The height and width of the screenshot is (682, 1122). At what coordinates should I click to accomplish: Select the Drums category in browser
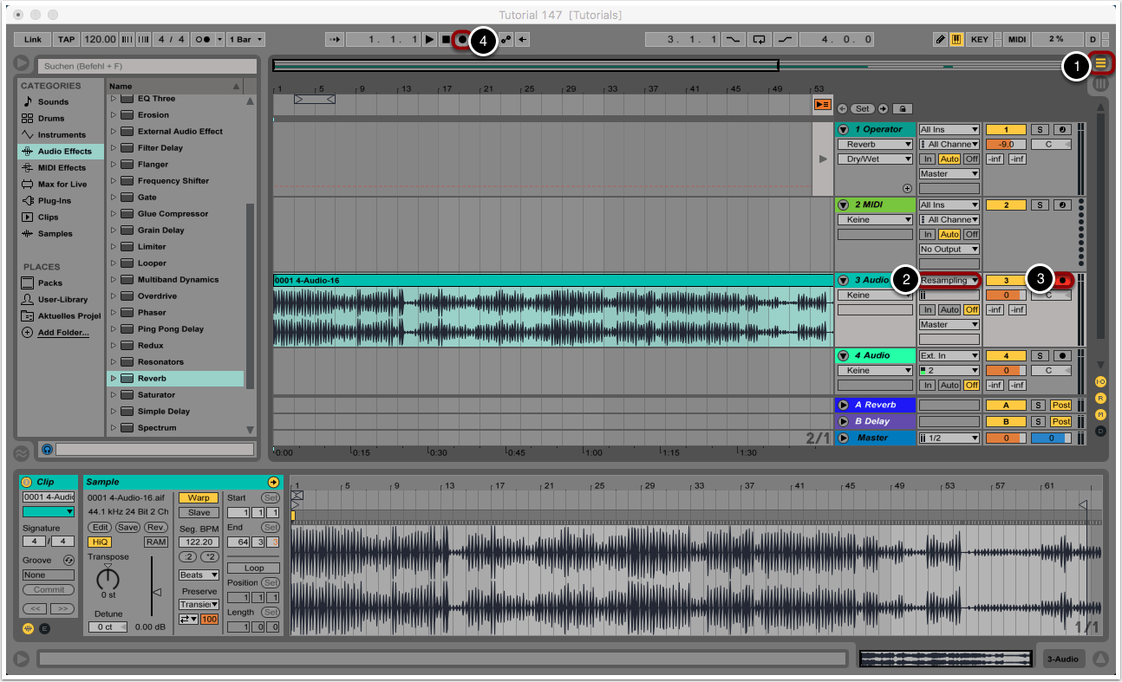[x=52, y=118]
